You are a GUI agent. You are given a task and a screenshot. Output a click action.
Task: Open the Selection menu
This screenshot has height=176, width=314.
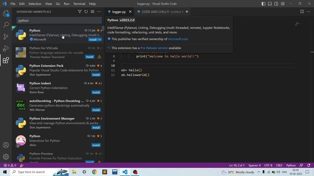pos(35,4)
